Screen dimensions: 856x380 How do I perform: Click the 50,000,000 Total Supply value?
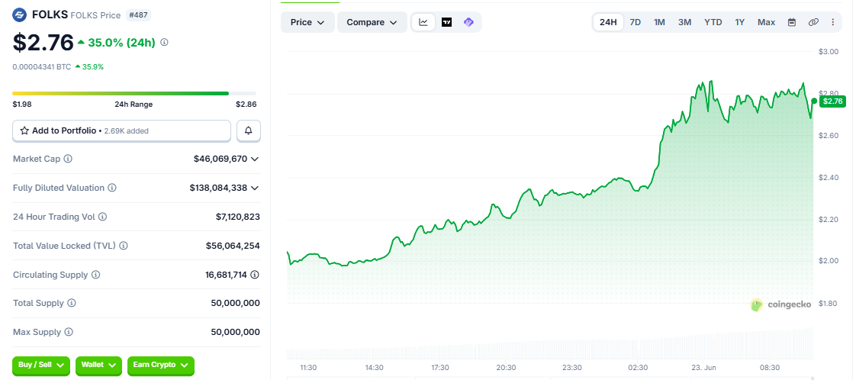click(x=235, y=303)
